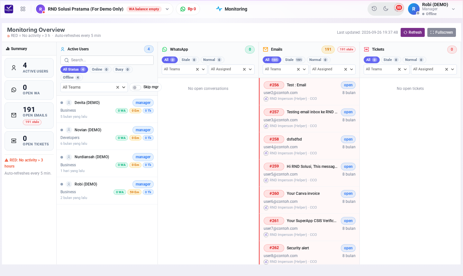463x276 pixels.
Task: Expand Active Users All Teams dropdown
Action: pyautogui.click(x=124, y=87)
